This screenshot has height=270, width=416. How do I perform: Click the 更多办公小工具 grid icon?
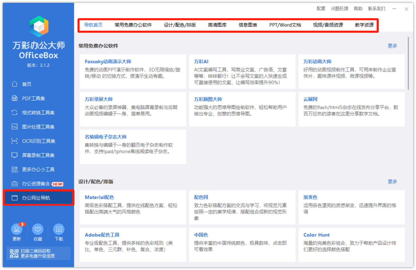click(x=15, y=169)
